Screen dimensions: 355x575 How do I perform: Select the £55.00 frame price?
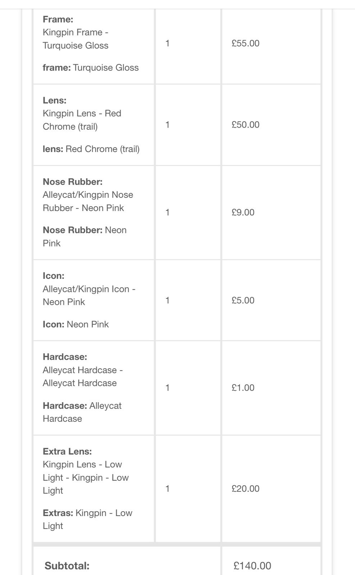[x=245, y=43]
